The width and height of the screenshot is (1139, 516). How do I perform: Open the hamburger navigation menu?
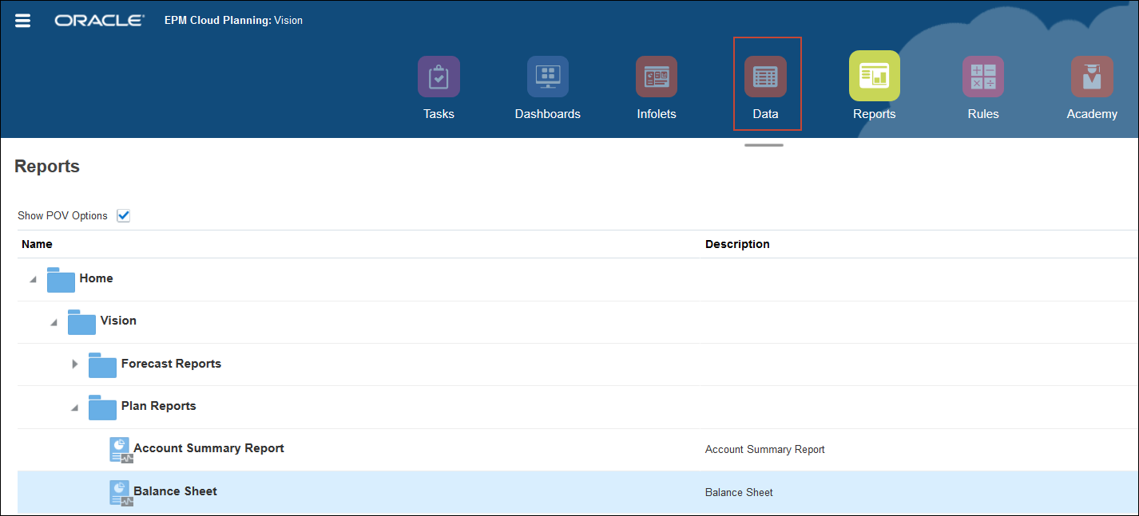point(22,20)
